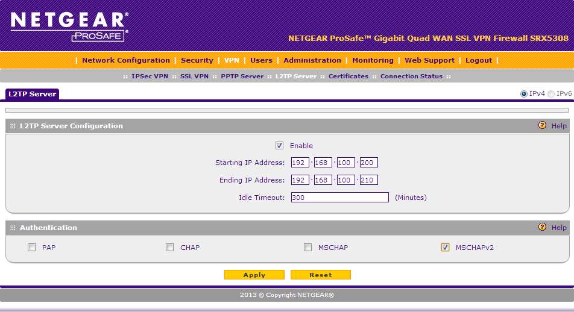Click the 2013 Copyright NETGEAR footer text
This screenshot has width=574, height=312.
click(x=286, y=295)
